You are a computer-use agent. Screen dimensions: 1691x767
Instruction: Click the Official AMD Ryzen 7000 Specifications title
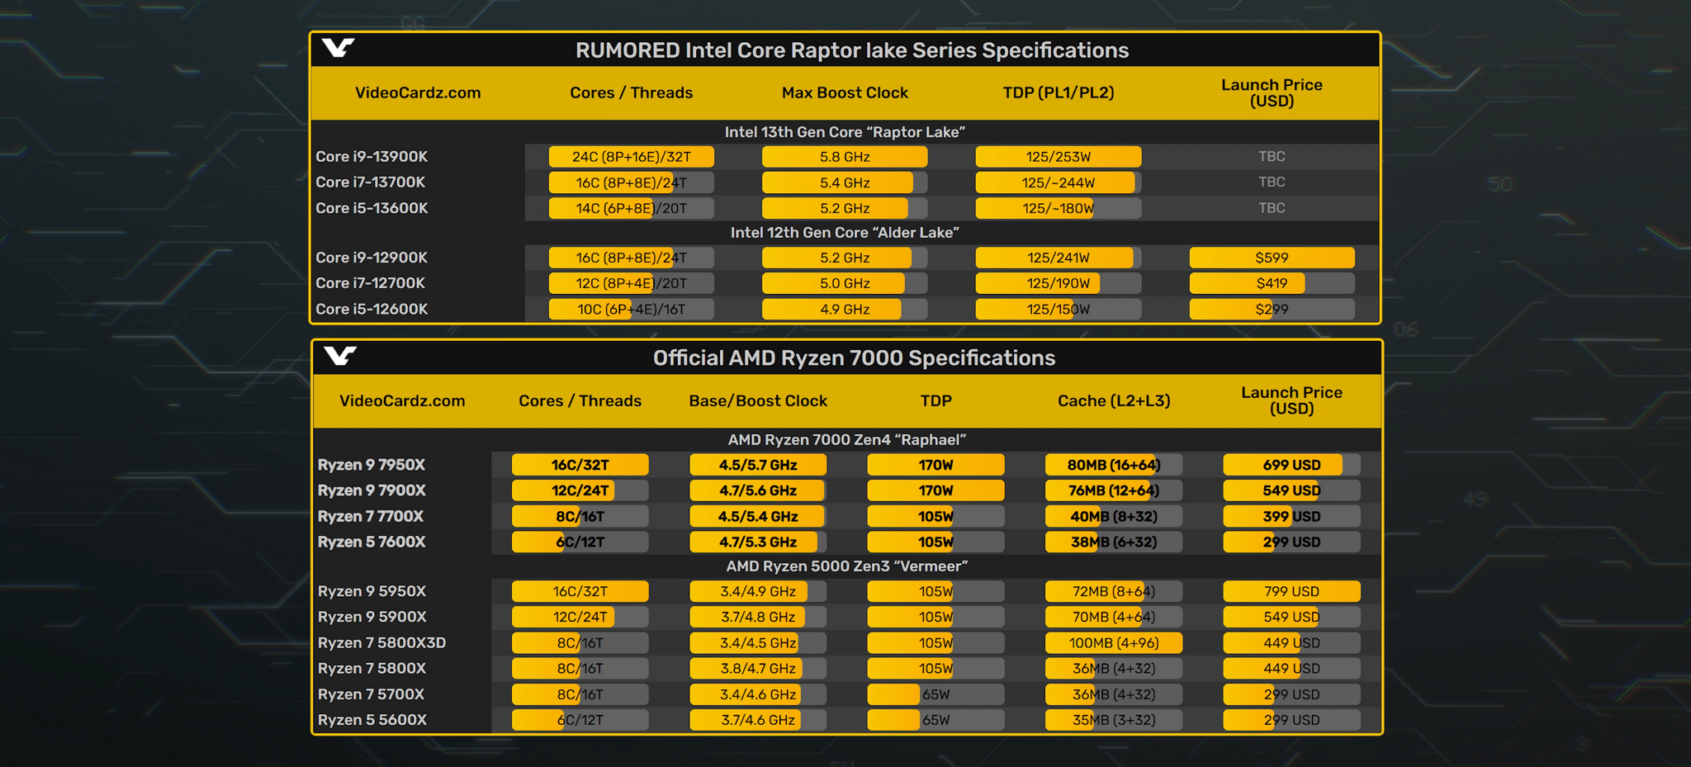click(854, 357)
